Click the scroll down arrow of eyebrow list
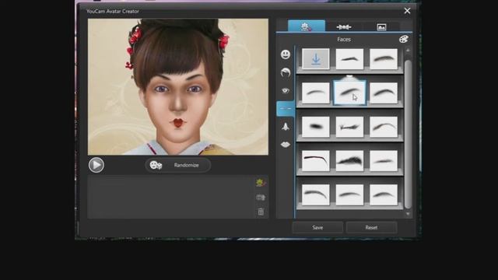This screenshot has height=280, width=498. point(408,215)
